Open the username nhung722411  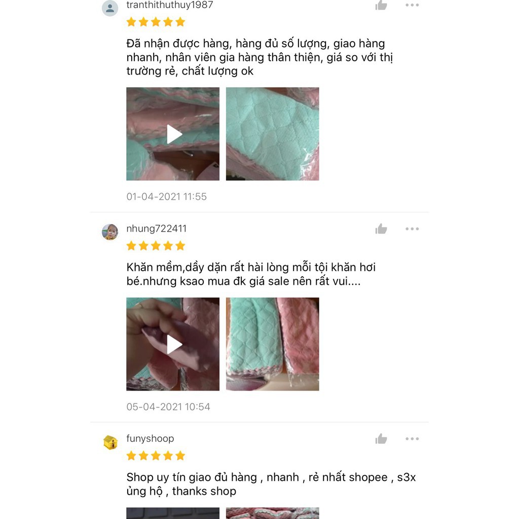click(x=157, y=229)
